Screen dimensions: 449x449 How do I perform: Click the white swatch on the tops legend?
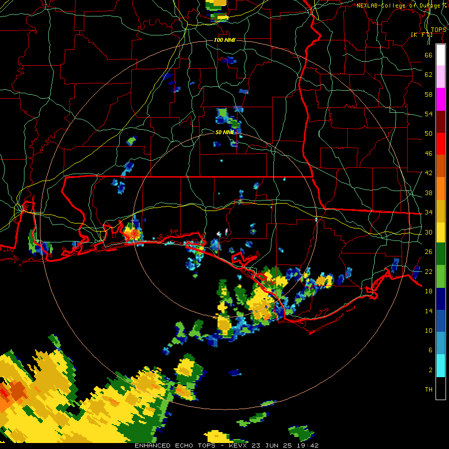pyautogui.click(x=441, y=55)
